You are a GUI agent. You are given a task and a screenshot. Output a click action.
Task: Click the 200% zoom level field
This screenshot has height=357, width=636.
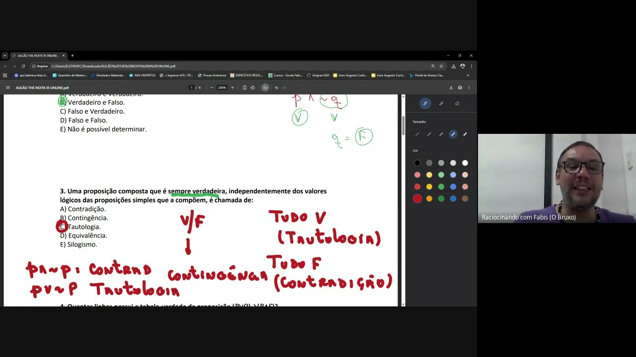pyautogui.click(x=222, y=88)
